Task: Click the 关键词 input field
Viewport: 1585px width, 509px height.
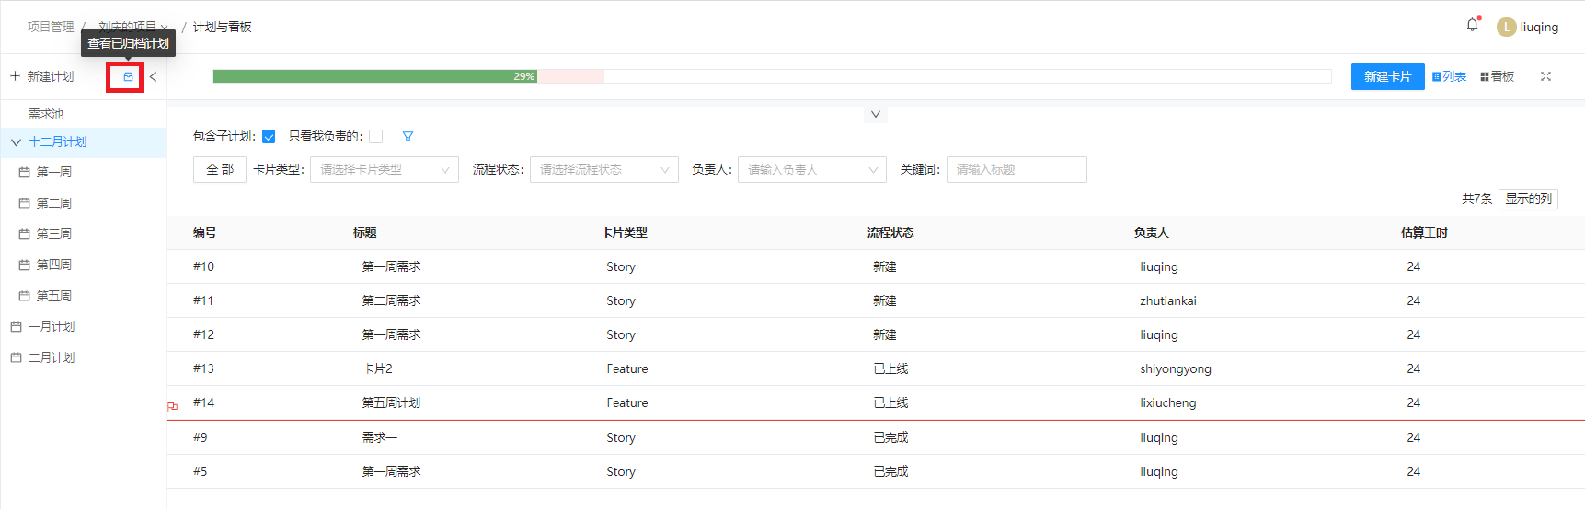Action: [1016, 170]
